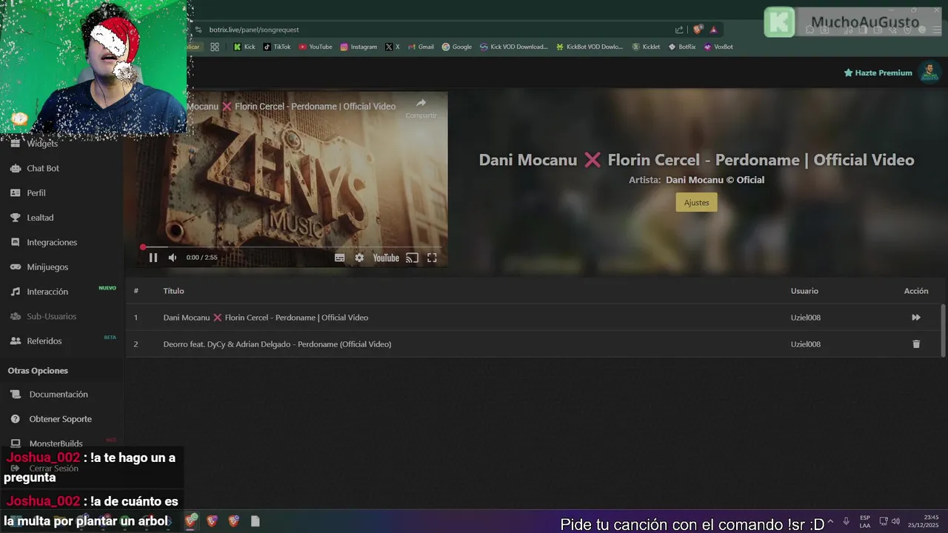Image resolution: width=948 pixels, height=533 pixels.
Task: Mute the video player audio
Action: (x=173, y=258)
